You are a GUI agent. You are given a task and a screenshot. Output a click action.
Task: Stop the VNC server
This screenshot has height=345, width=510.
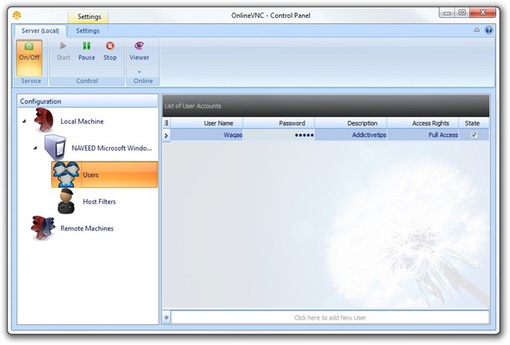110,51
